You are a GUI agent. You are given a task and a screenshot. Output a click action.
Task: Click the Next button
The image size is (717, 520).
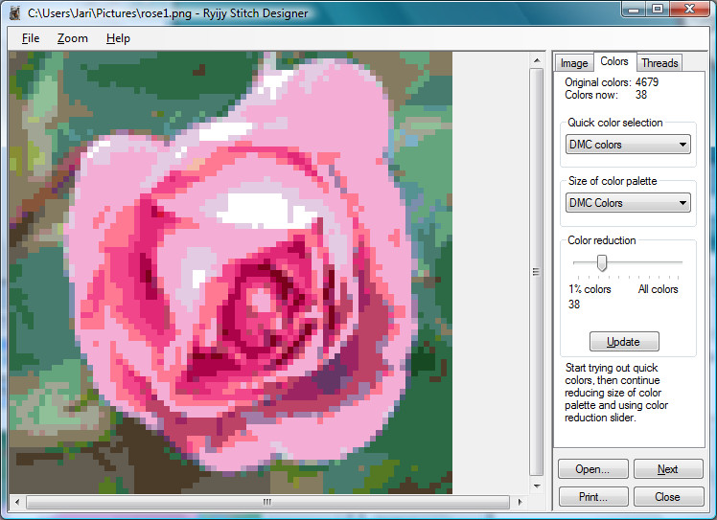tap(667, 469)
